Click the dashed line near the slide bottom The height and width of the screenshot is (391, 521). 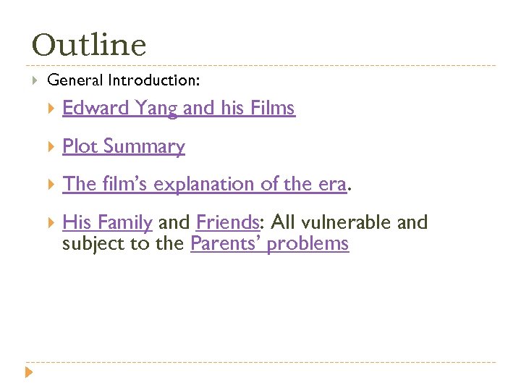click(260, 361)
